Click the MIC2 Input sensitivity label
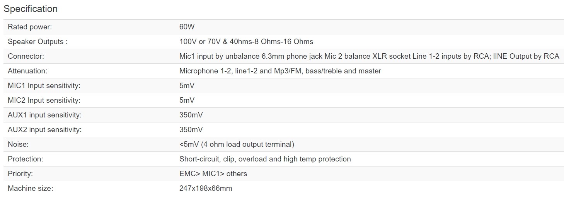 click(44, 100)
